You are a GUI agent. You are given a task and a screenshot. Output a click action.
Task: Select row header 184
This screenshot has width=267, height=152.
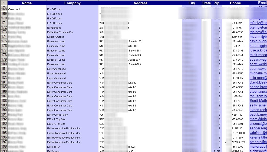pyautogui.click(x=4, y=82)
